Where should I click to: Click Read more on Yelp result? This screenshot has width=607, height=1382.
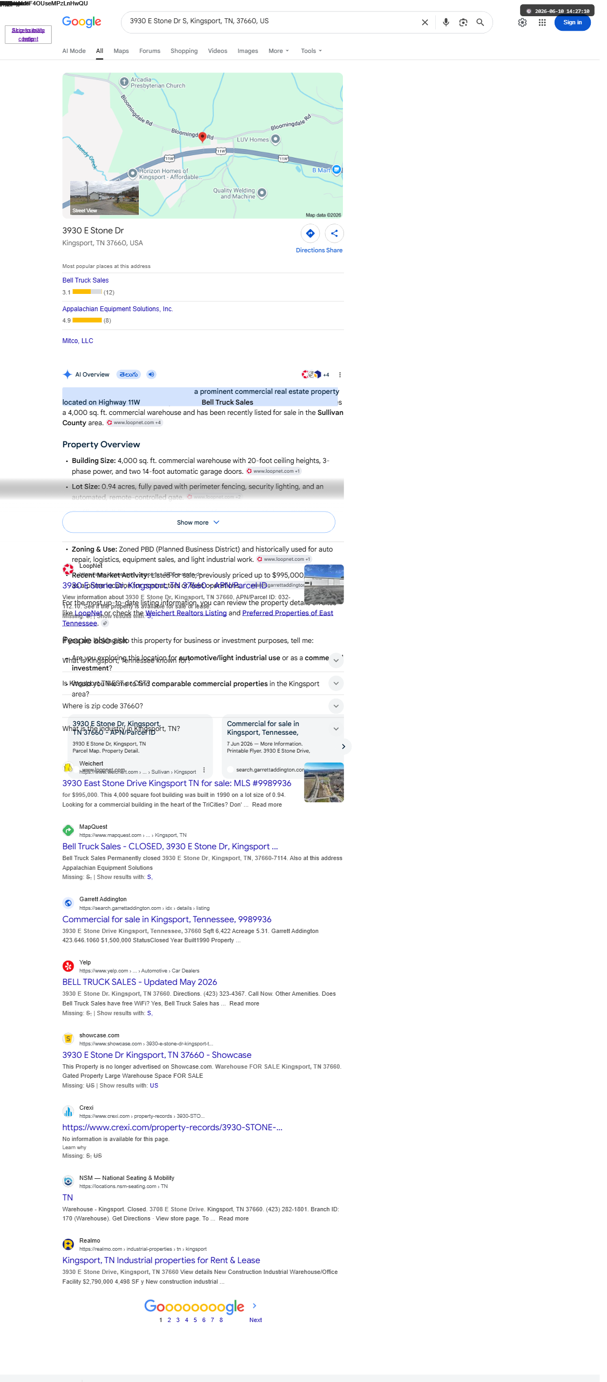[244, 1003]
